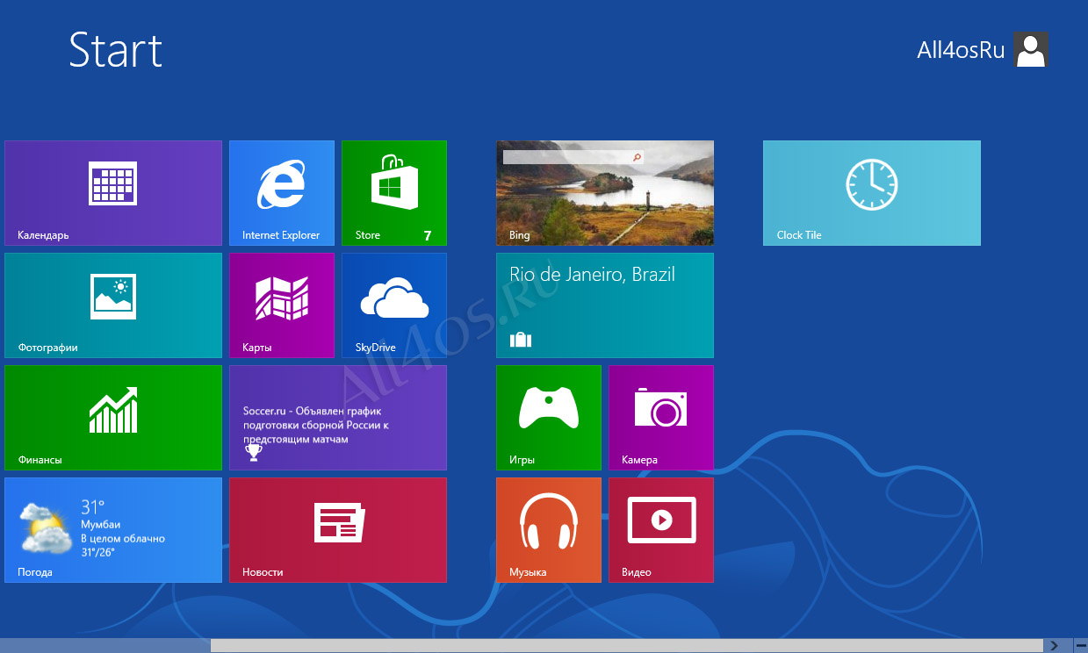1088x653 pixels.
Task: Open the Soccer.ru sports news tile
Action: tap(338, 418)
